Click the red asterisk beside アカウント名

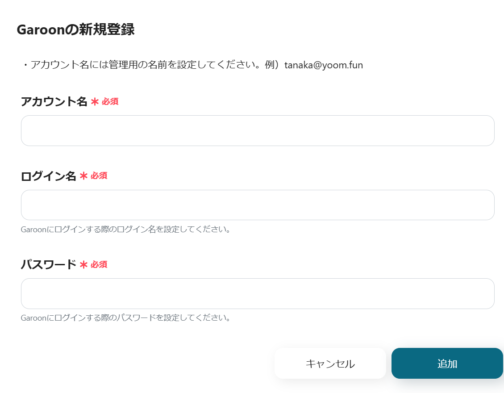(x=95, y=102)
